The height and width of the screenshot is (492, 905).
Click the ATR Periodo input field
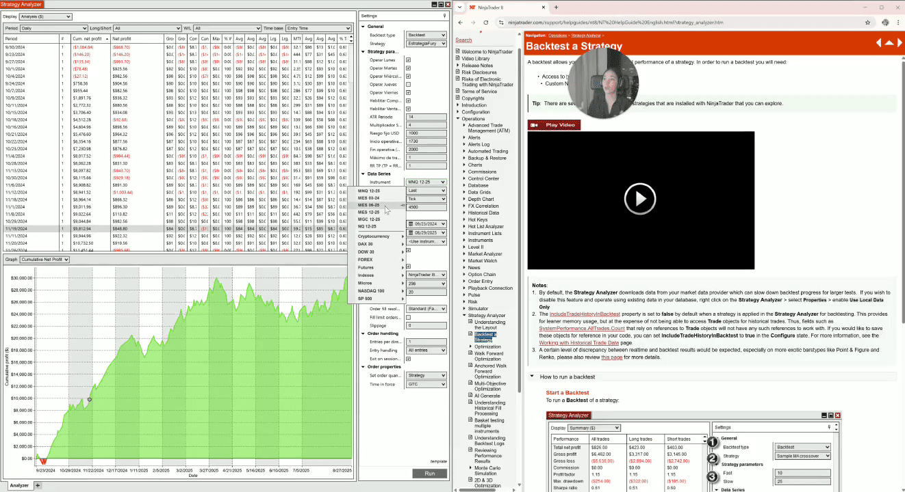point(426,117)
